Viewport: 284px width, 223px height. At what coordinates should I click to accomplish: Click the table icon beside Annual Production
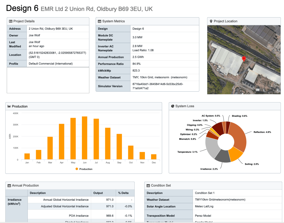coord(9,186)
